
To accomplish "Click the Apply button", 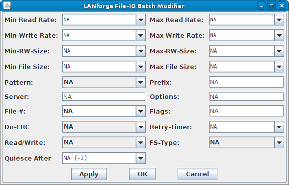I will pos(89,174).
